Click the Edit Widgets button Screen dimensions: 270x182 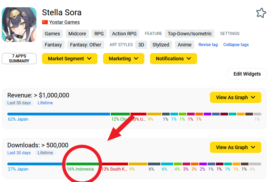[247, 74]
